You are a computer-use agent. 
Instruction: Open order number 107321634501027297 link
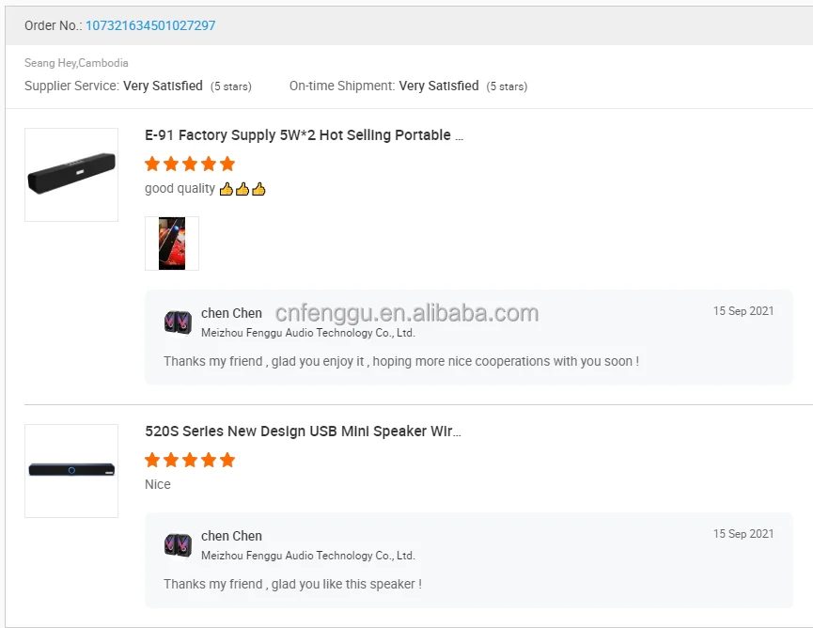(150, 25)
